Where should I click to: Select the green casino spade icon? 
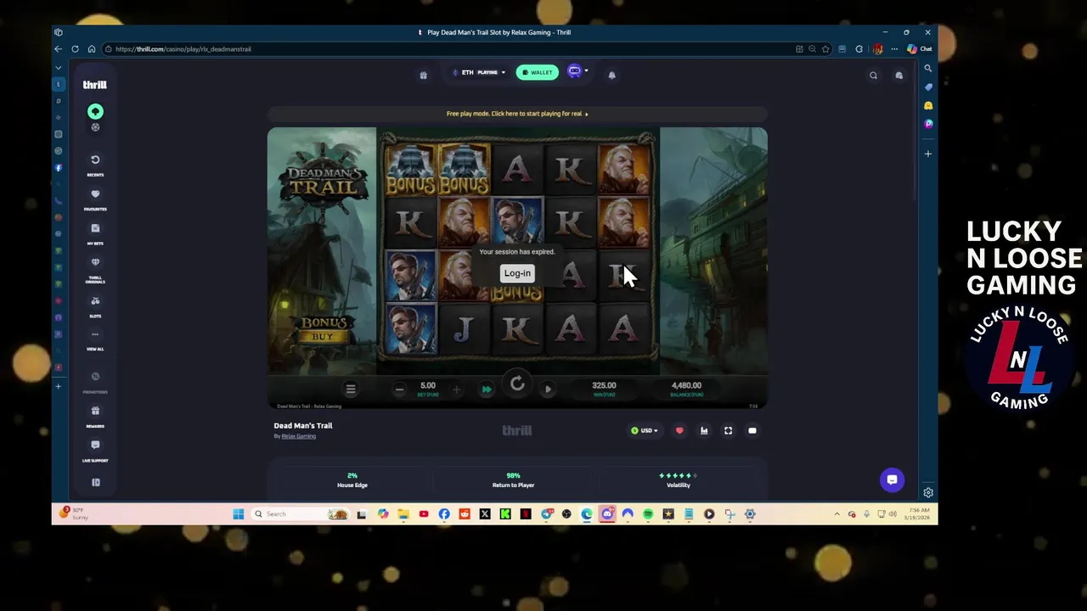95,111
